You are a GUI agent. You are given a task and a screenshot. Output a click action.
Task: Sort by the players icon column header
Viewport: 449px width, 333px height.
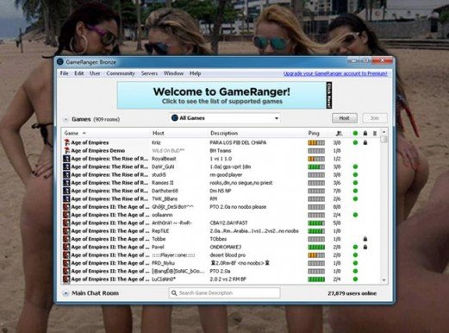tap(339, 133)
